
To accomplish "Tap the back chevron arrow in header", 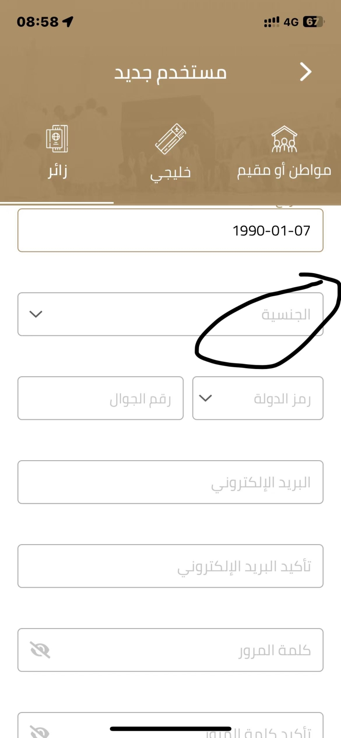I will pyautogui.click(x=306, y=72).
